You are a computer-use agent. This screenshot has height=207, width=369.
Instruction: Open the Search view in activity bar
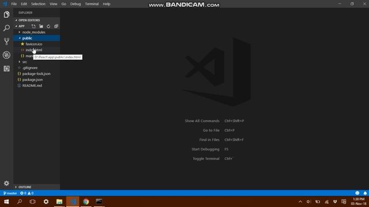tap(6, 28)
